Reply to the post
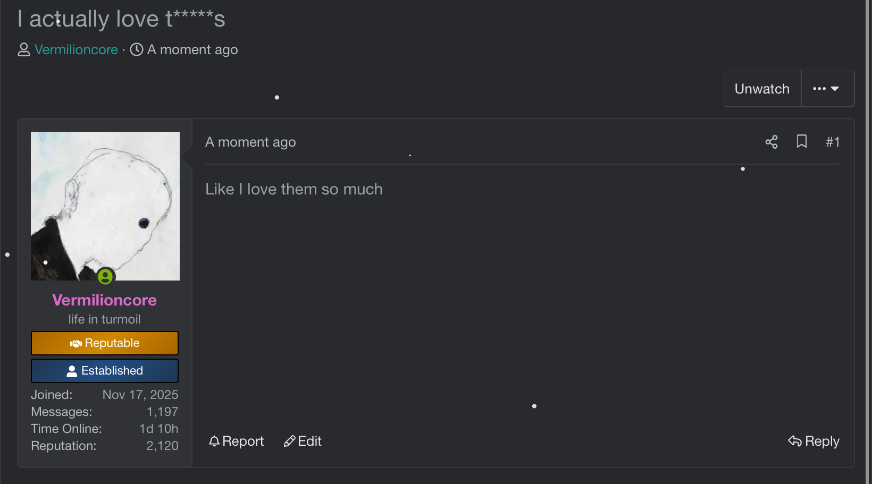The width and height of the screenshot is (872, 484). click(x=814, y=441)
